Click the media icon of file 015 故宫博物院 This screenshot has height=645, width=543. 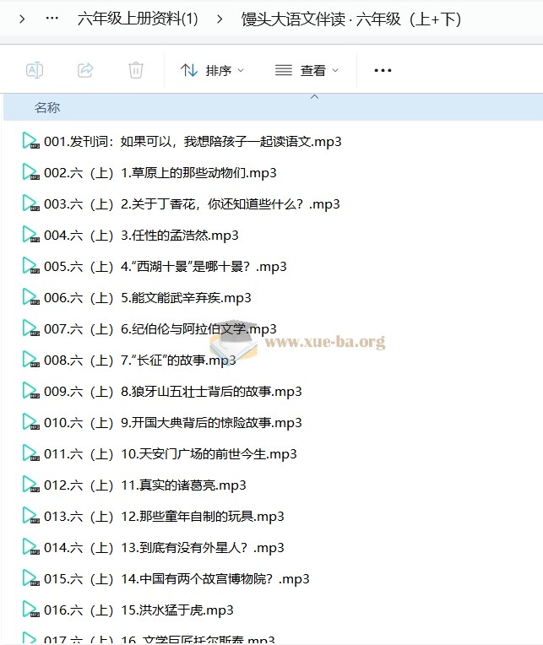coord(31,578)
